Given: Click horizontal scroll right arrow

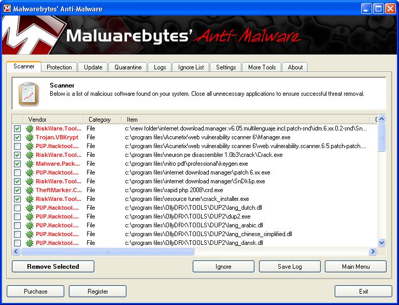Looking at the screenshot, I should 373,252.
